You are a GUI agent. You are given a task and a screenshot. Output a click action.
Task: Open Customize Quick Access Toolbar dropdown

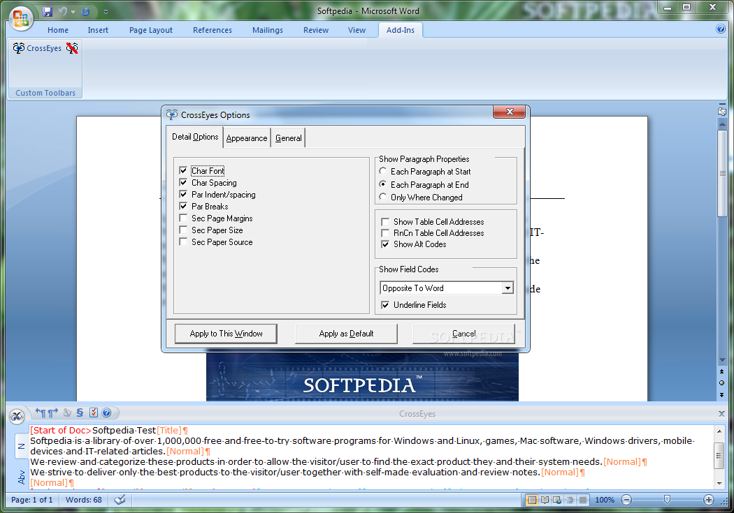(x=106, y=12)
